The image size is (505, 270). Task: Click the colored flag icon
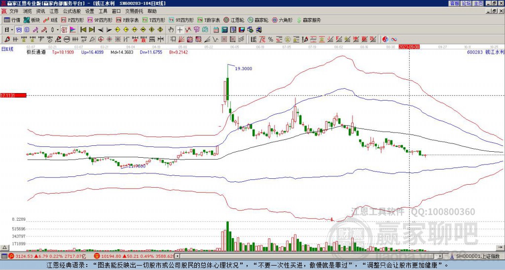click(x=73, y=30)
